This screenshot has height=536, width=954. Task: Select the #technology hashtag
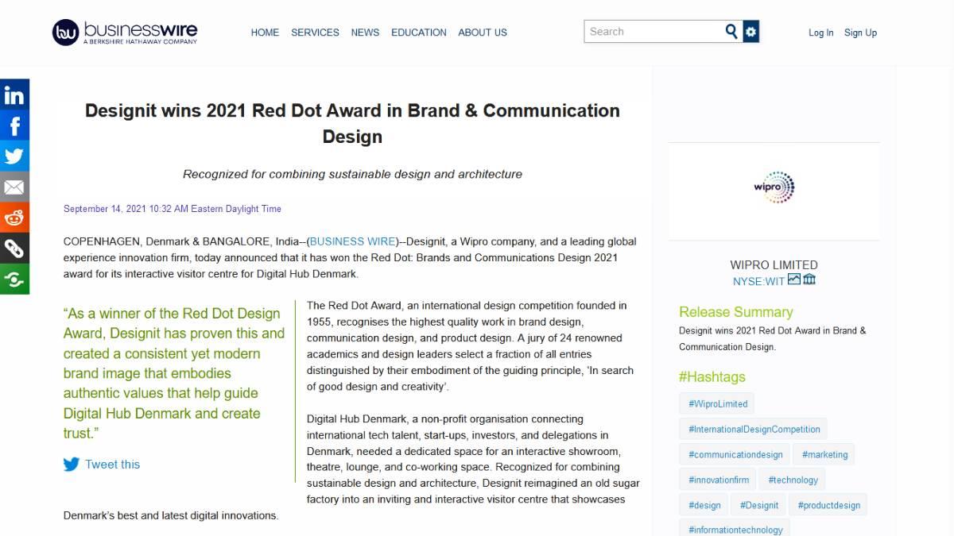pyautogui.click(x=793, y=480)
